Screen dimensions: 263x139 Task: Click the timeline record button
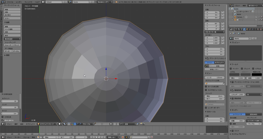point(123,137)
